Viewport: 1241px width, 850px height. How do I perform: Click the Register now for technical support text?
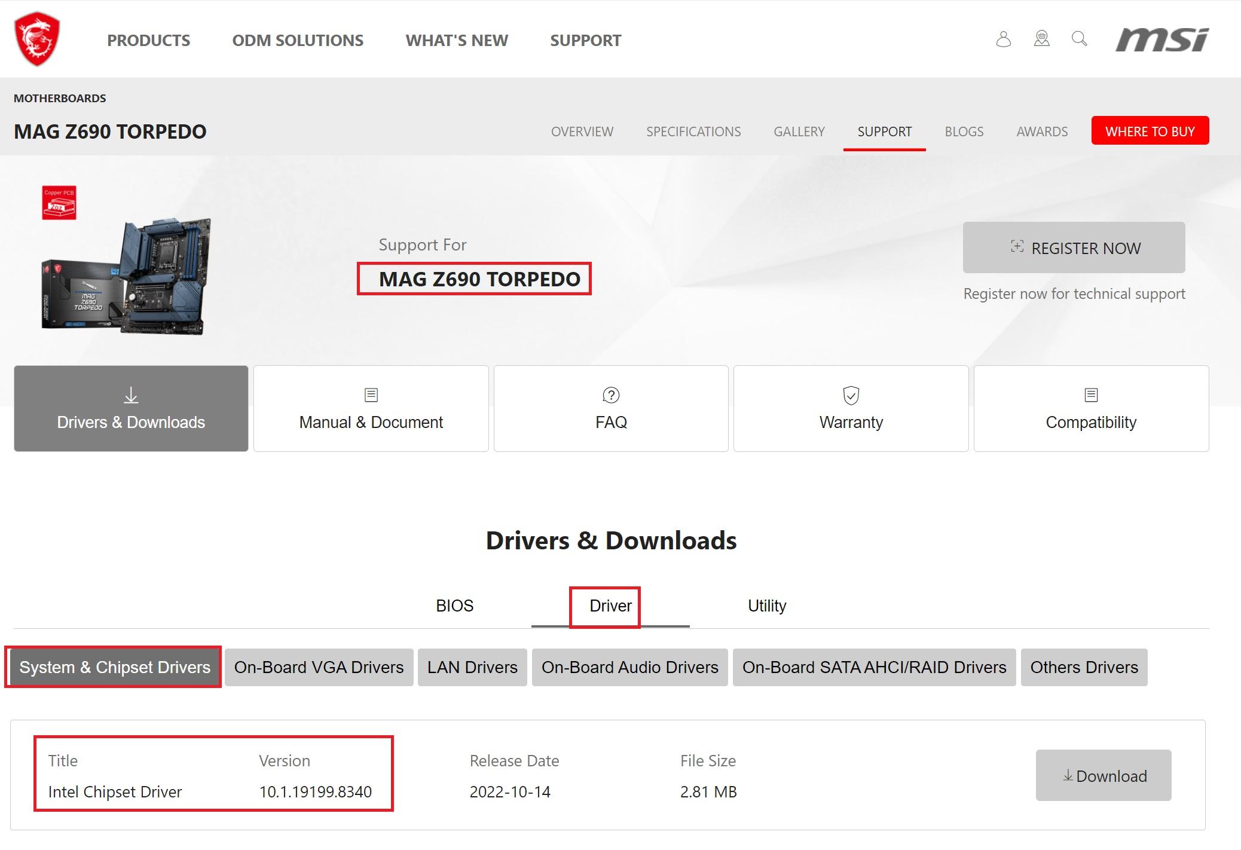(x=1074, y=293)
